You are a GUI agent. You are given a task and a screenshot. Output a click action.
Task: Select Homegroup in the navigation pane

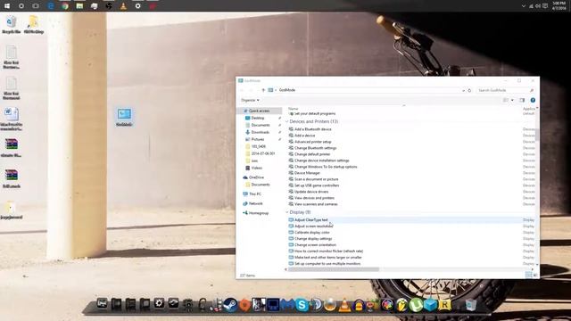pyautogui.click(x=259, y=213)
